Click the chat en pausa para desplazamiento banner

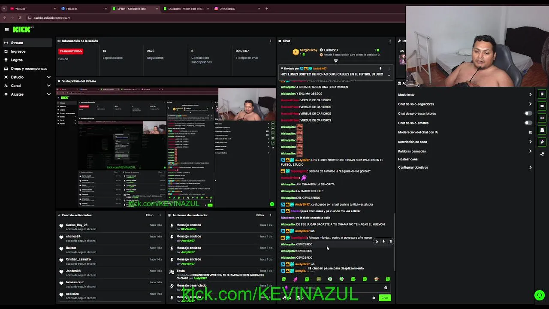click(336, 268)
